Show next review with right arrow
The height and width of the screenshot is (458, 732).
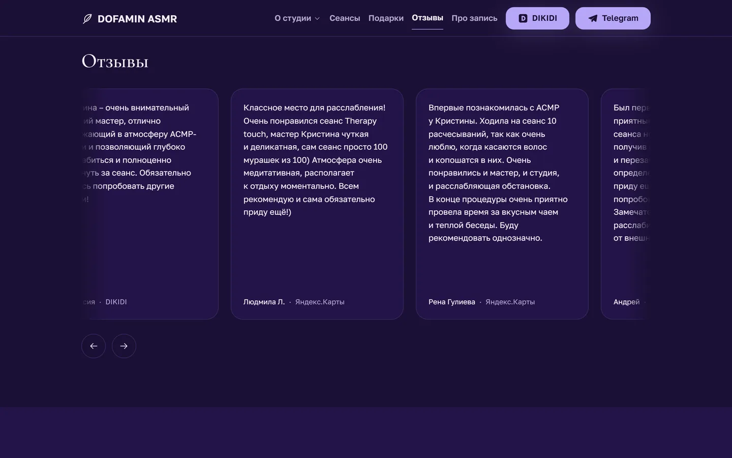[124, 346]
